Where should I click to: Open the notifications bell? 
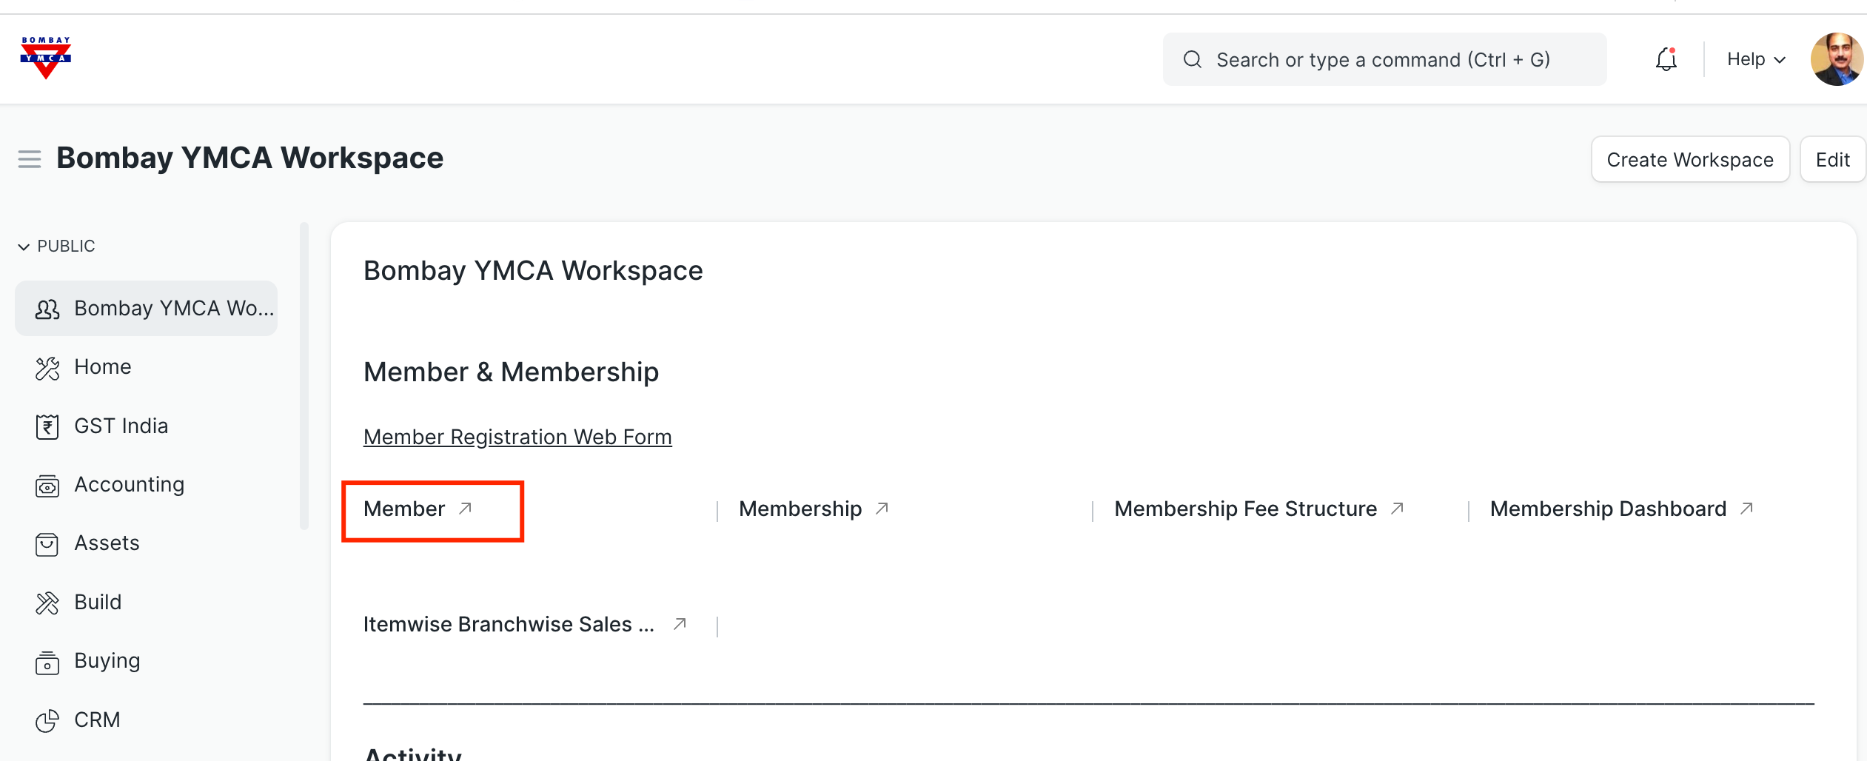tap(1666, 59)
